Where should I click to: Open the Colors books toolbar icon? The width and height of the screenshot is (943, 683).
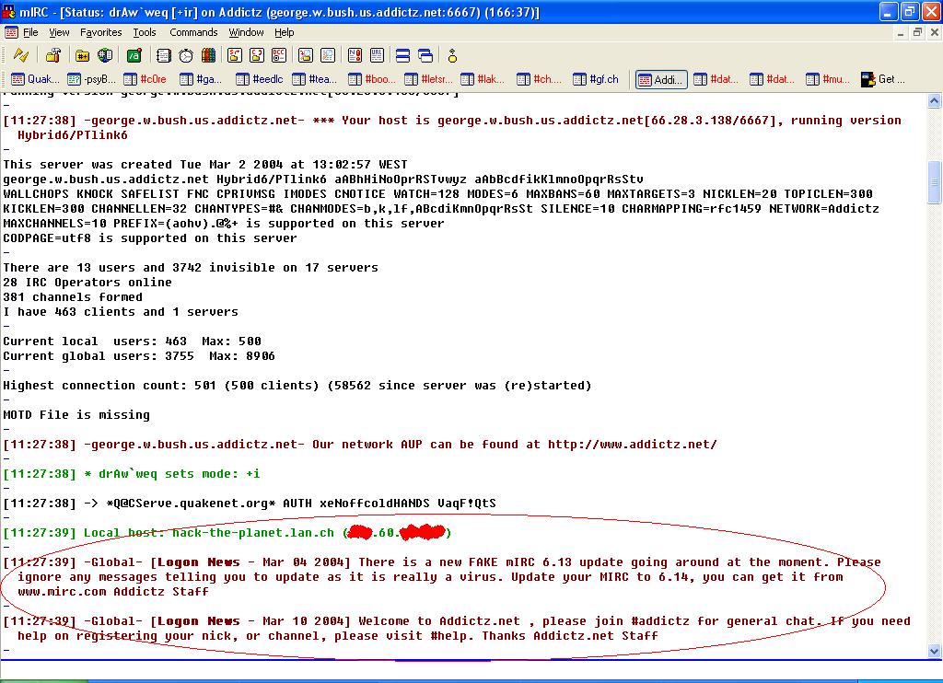click(x=209, y=56)
